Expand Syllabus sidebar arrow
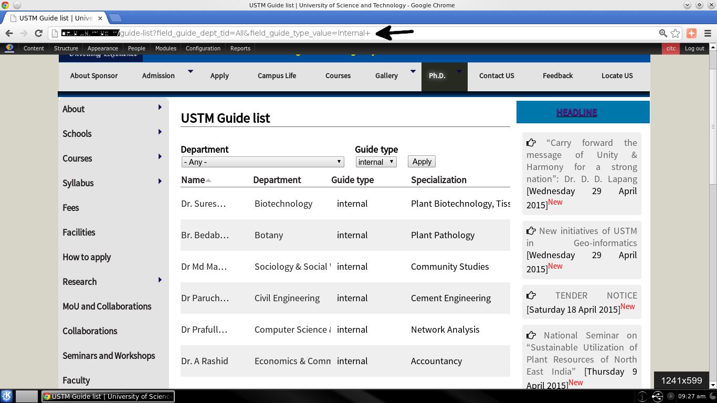The width and height of the screenshot is (717, 403). 160,181
